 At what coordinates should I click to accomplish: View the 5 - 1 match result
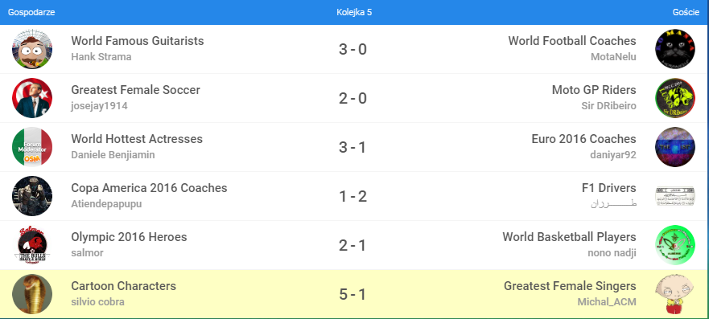tap(352, 294)
